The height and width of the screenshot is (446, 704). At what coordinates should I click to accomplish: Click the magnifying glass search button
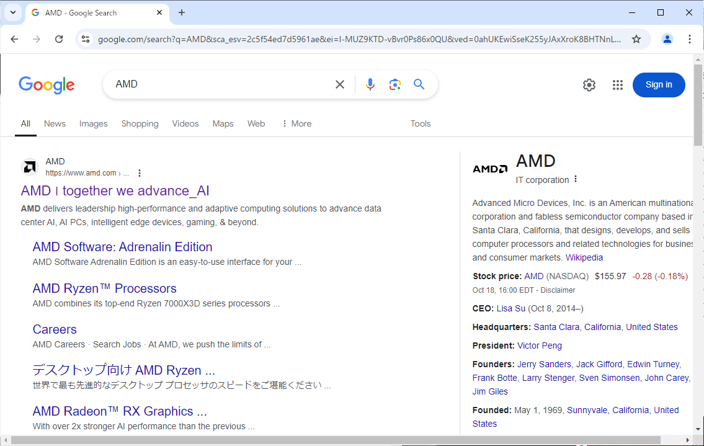click(x=419, y=84)
